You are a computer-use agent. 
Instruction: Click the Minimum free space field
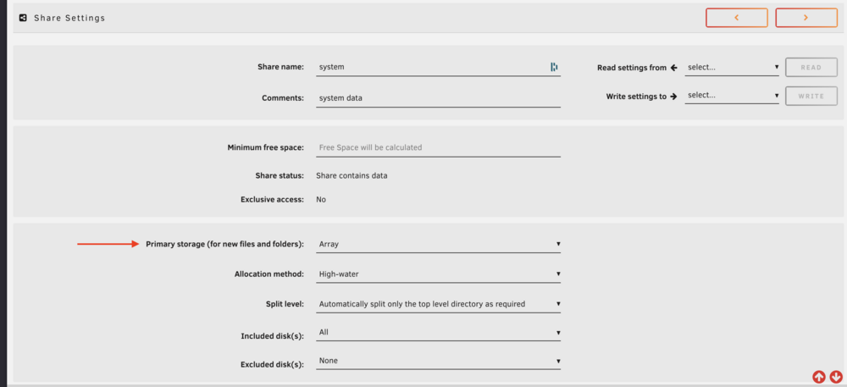tap(438, 147)
